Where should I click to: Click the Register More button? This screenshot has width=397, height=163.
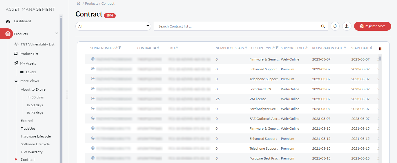point(373,26)
